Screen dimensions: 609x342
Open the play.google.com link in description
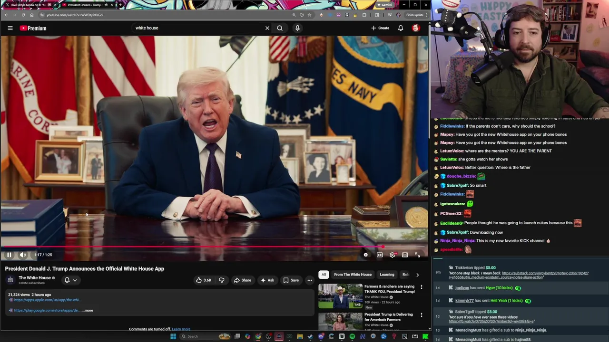click(47, 310)
